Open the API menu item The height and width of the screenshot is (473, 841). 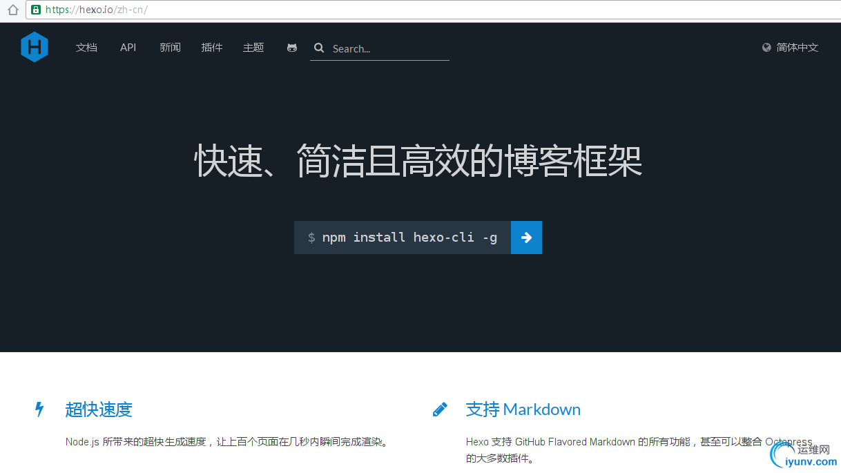coord(128,48)
